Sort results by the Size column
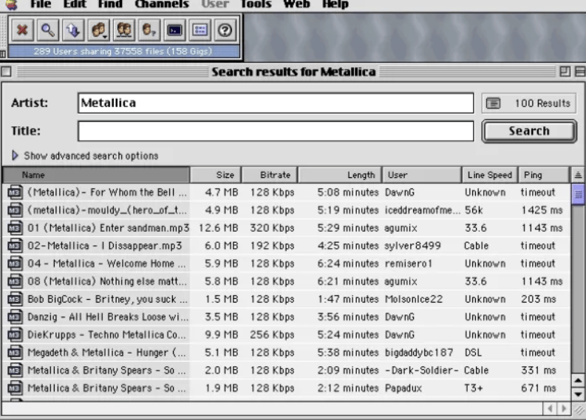Image resolution: width=586 pixels, height=420 pixels. click(216, 175)
